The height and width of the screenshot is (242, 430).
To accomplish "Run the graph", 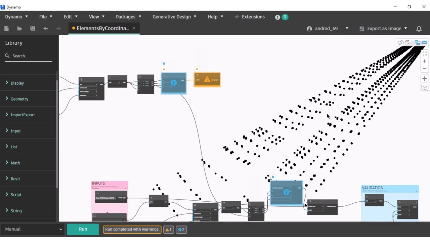I will pos(83,229).
